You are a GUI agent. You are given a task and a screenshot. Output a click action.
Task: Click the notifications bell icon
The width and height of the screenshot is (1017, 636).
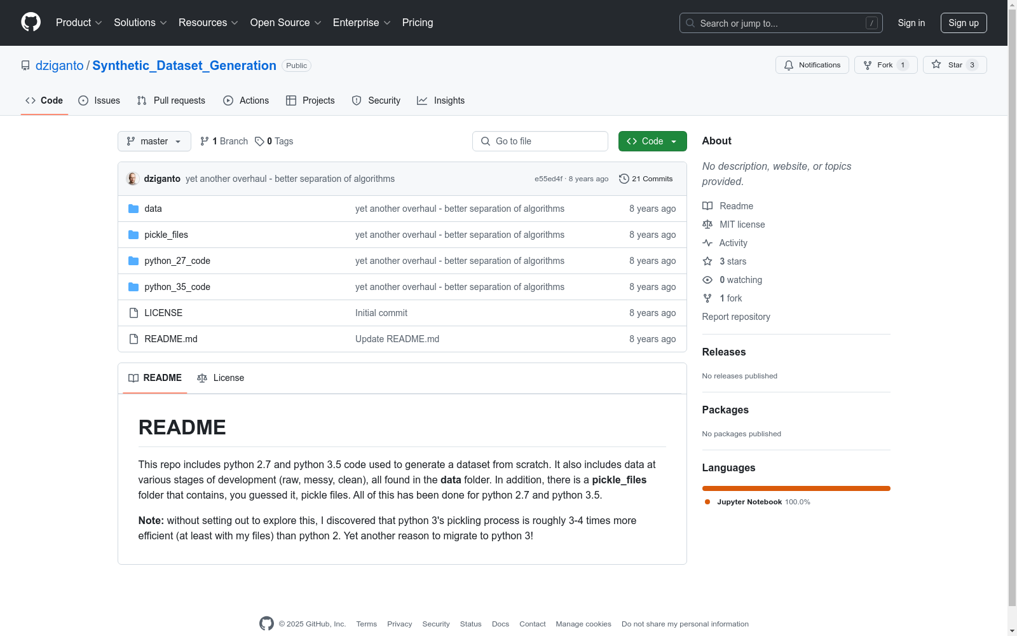tap(789, 65)
